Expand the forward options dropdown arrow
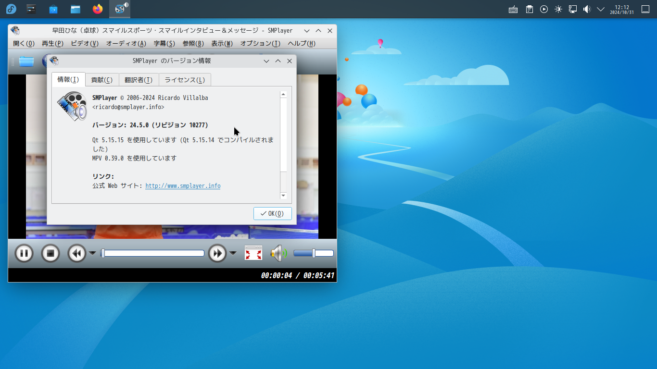Image resolution: width=657 pixels, height=369 pixels. click(233, 253)
